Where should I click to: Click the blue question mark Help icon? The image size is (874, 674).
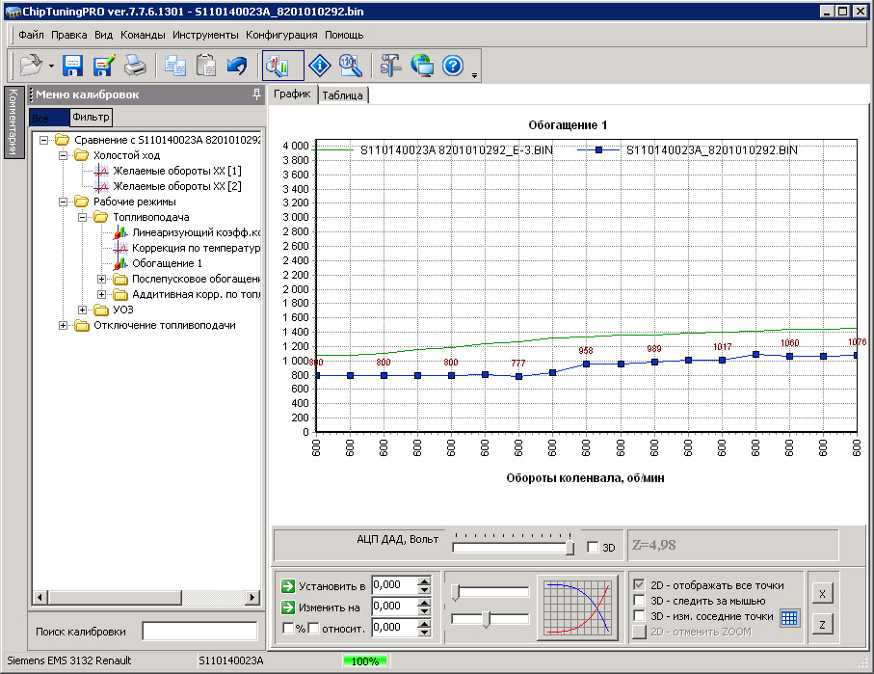(x=453, y=66)
